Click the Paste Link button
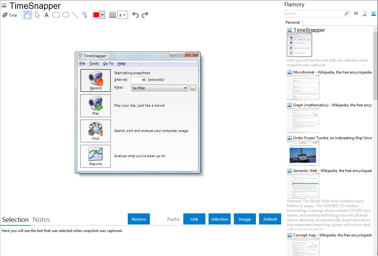This screenshot has height=256, width=378. click(194, 219)
